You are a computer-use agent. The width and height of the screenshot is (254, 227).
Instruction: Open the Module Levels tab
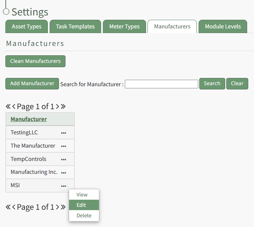(x=223, y=27)
